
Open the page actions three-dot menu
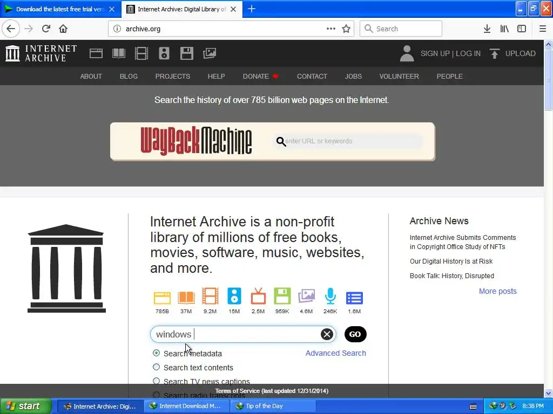click(x=331, y=29)
